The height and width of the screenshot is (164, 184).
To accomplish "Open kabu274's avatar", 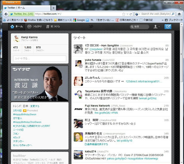I will [78, 155].
